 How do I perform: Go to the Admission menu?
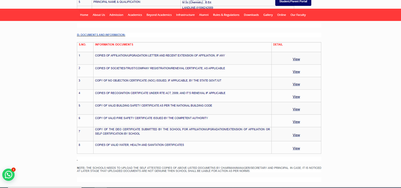[116, 15]
